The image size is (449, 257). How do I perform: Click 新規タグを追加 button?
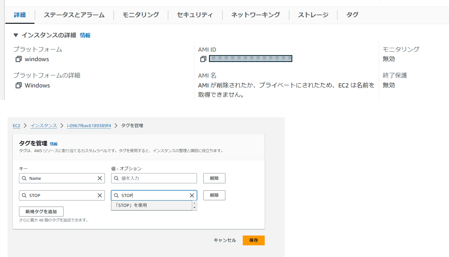41,212
